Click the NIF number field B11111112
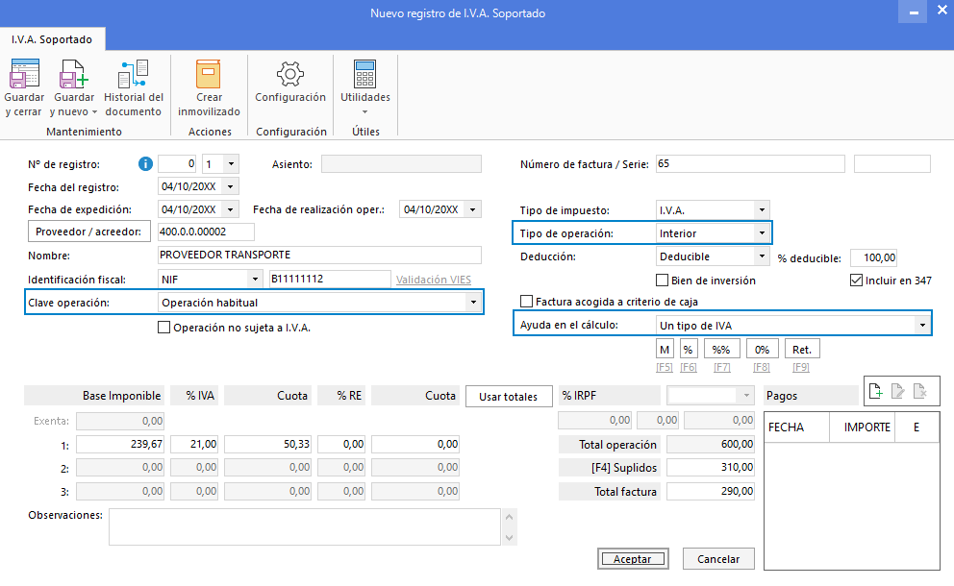The width and height of the screenshot is (954, 586). pyautogui.click(x=330, y=280)
